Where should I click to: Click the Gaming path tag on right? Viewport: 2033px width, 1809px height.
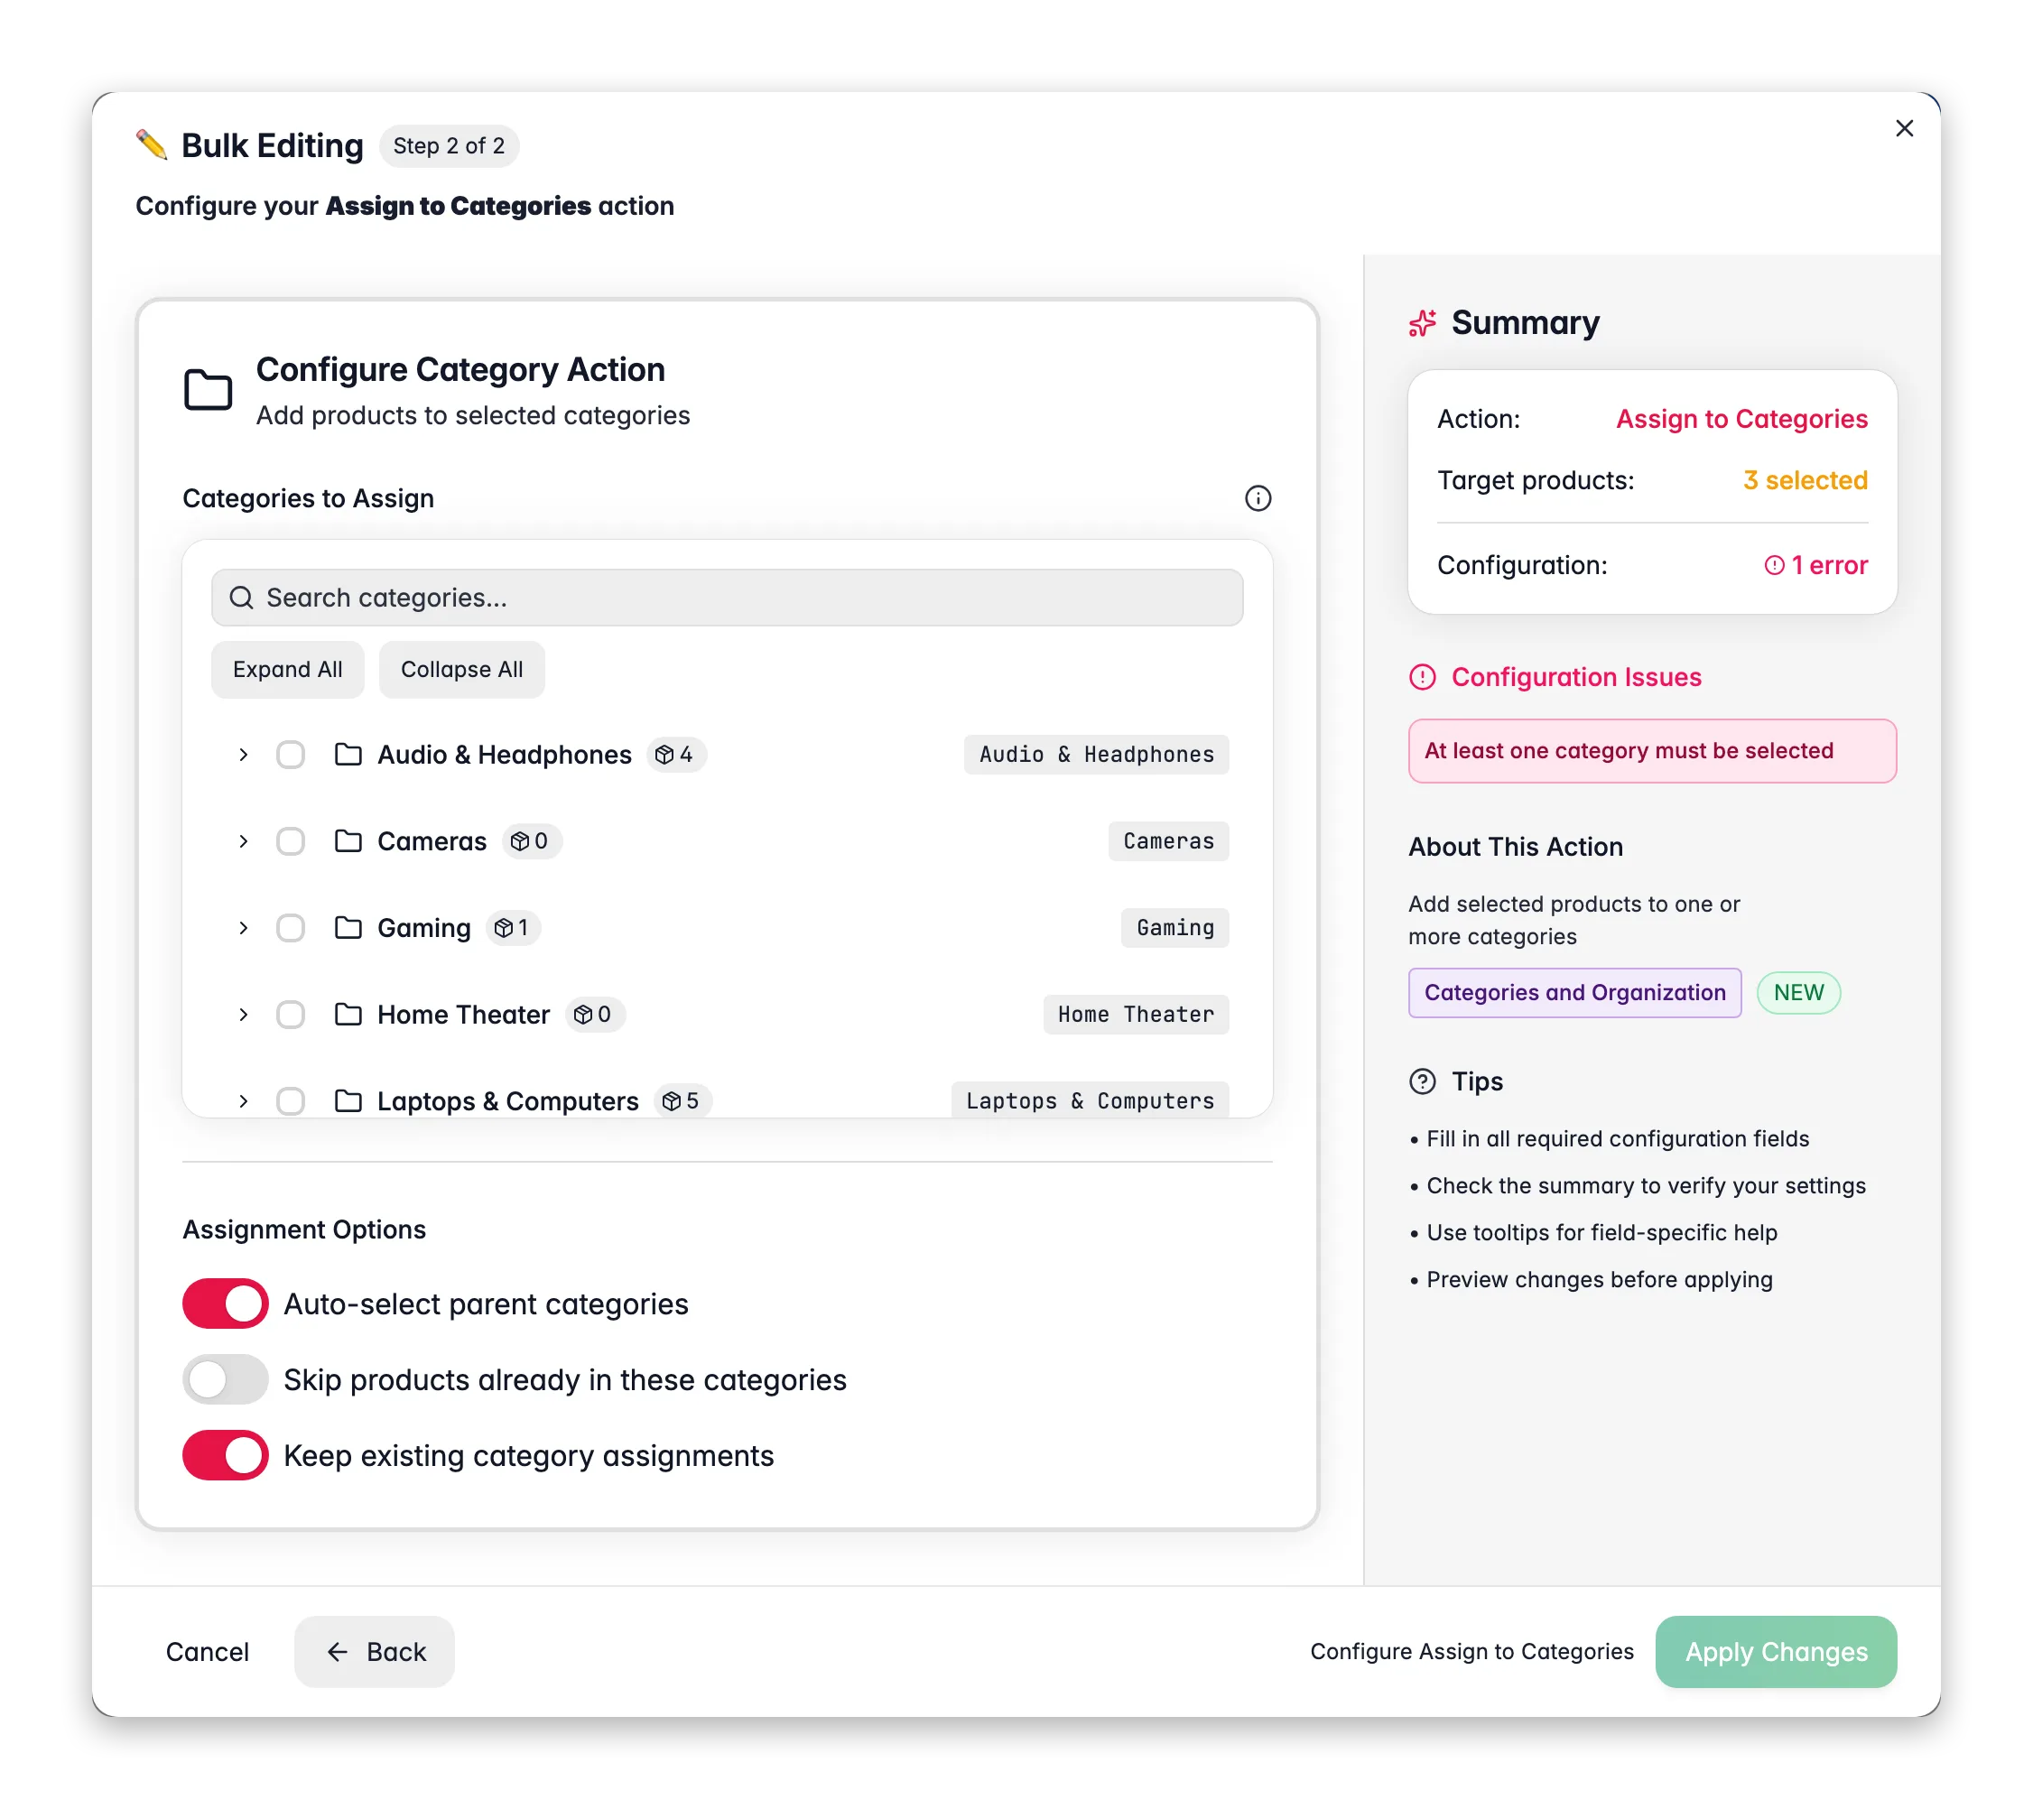click(1174, 928)
